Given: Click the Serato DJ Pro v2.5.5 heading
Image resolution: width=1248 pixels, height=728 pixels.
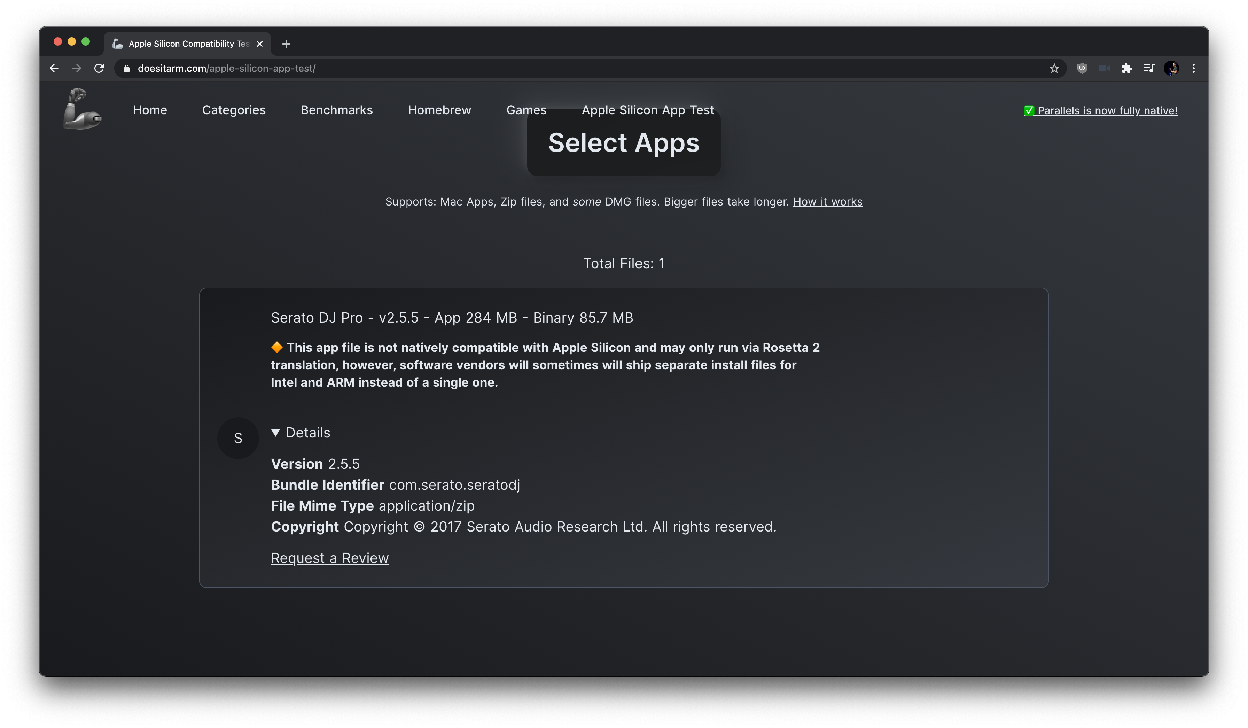Looking at the screenshot, I should [452, 317].
